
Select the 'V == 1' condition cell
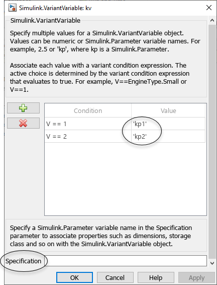point(88,124)
